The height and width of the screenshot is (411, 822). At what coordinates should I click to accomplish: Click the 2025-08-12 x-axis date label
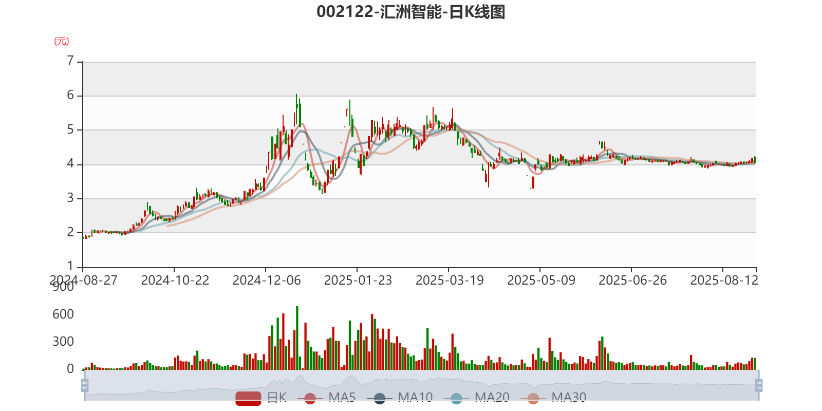(724, 280)
